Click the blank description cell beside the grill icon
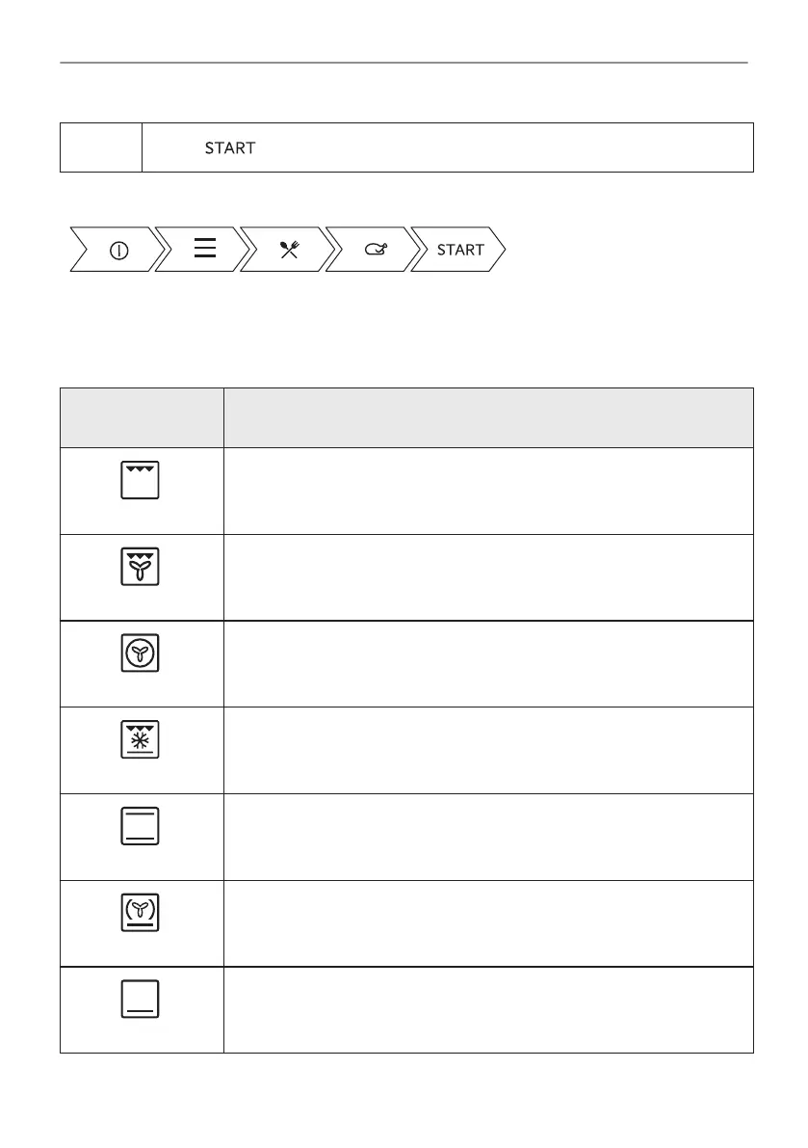808x1148 pixels. click(487, 491)
